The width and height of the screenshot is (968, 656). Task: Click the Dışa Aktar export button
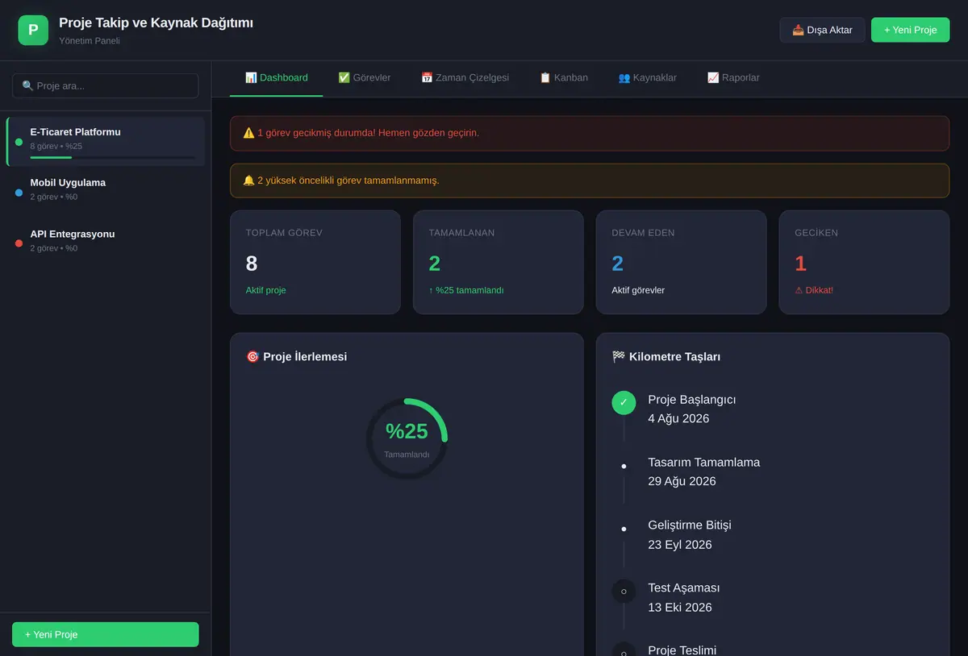coord(822,30)
